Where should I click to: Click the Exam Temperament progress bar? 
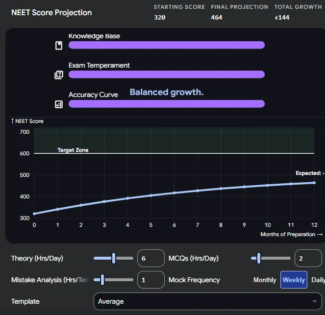coord(167,74)
